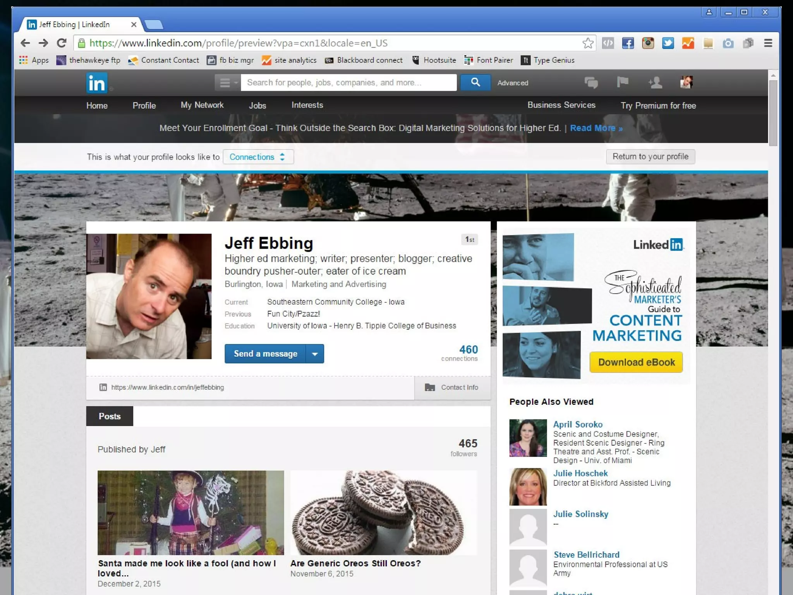Click the blue search magnifier button
Viewport: 793px width, 595px height.
click(475, 83)
